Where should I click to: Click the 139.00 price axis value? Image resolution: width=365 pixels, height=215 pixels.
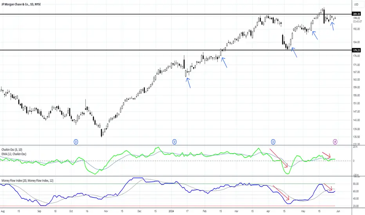click(356, 129)
